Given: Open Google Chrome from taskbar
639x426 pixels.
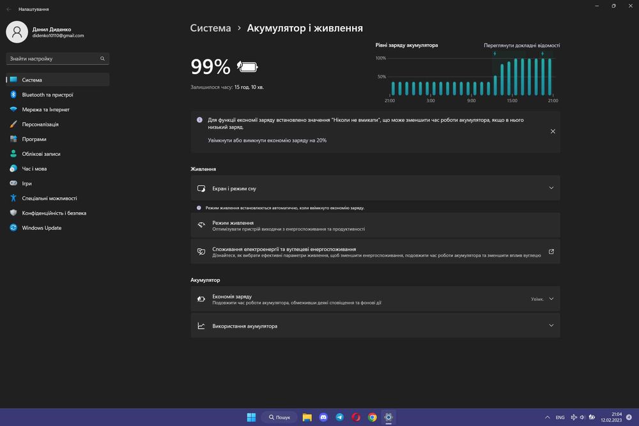Looking at the screenshot, I should coord(372,417).
